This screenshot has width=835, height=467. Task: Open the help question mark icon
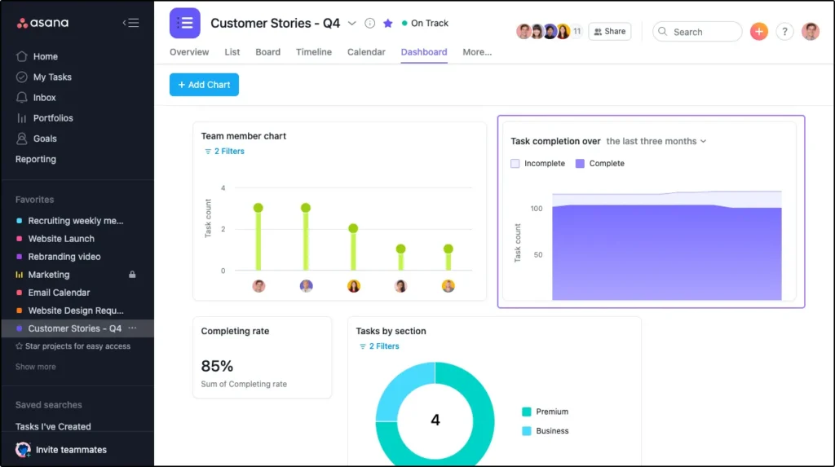(x=784, y=32)
